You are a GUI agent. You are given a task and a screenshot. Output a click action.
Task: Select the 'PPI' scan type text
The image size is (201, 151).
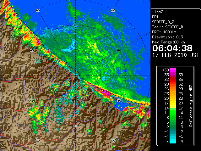[155, 17]
